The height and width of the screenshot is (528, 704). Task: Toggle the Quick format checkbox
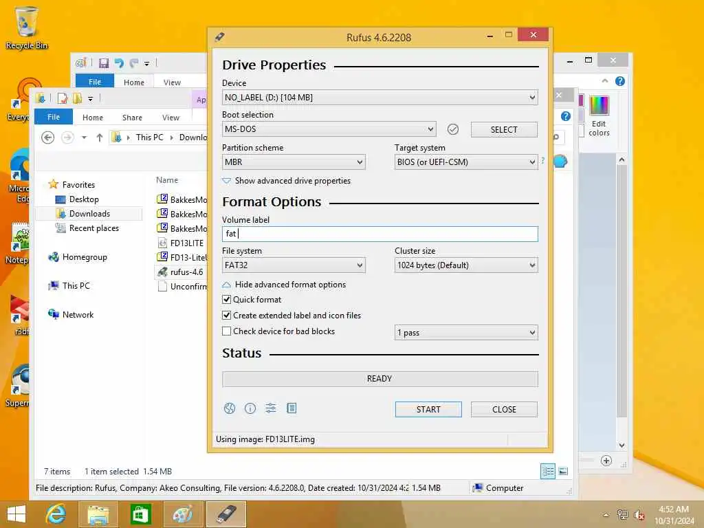(x=227, y=300)
